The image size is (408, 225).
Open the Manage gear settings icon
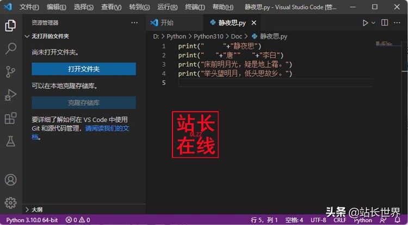[x=10, y=203]
